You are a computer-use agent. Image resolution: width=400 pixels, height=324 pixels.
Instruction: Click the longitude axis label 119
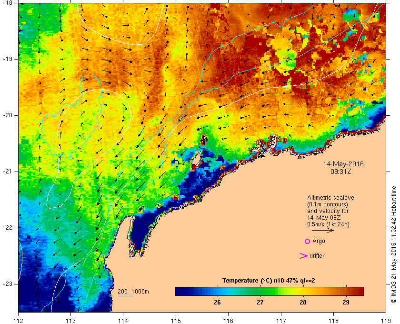[386, 321]
